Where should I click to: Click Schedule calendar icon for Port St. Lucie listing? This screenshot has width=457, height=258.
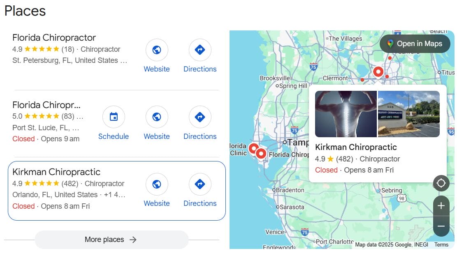point(114,117)
